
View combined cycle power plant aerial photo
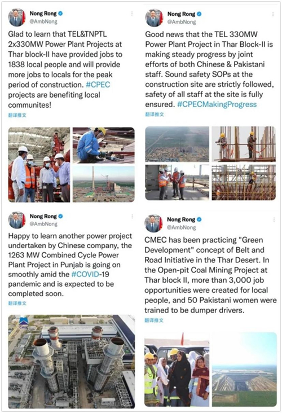pos(72,361)
